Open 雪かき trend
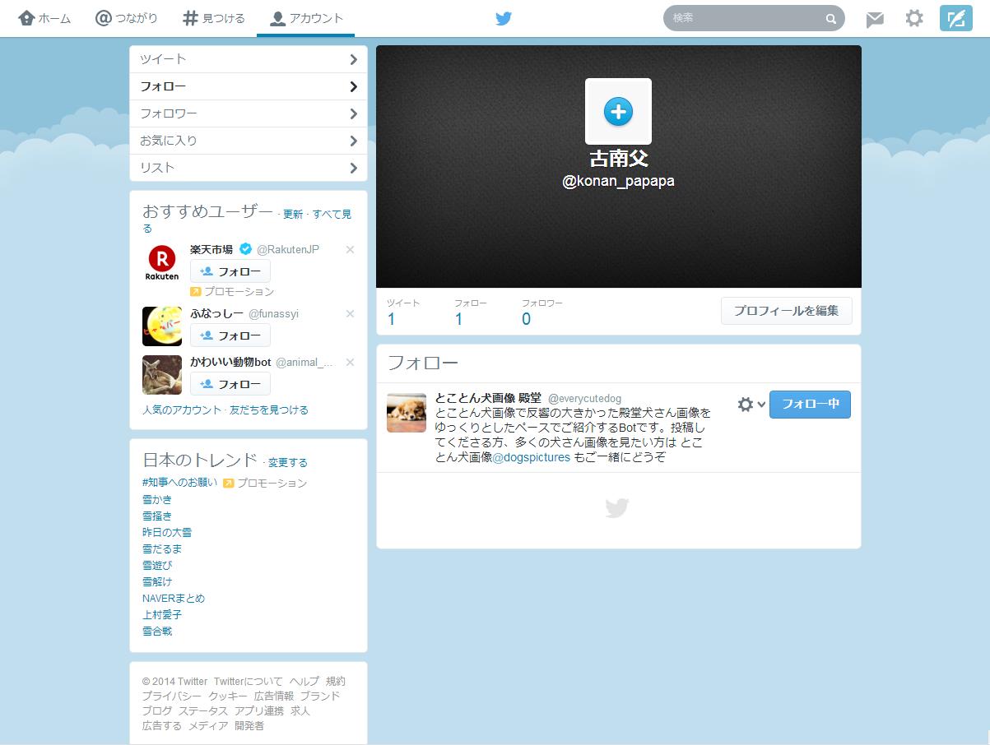This screenshot has width=990, height=745. pyautogui.click(x=157, y=500)
